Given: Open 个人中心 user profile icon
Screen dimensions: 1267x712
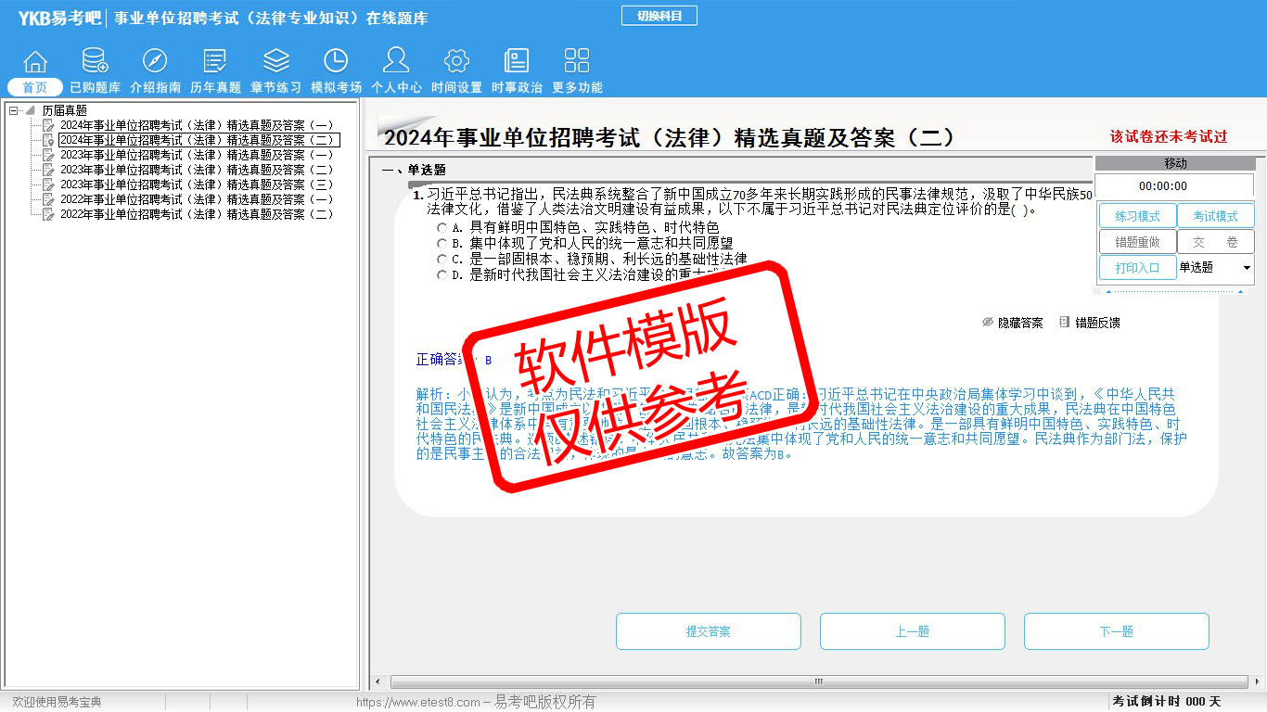Looking at the screenshot, I should coord(396,62).
